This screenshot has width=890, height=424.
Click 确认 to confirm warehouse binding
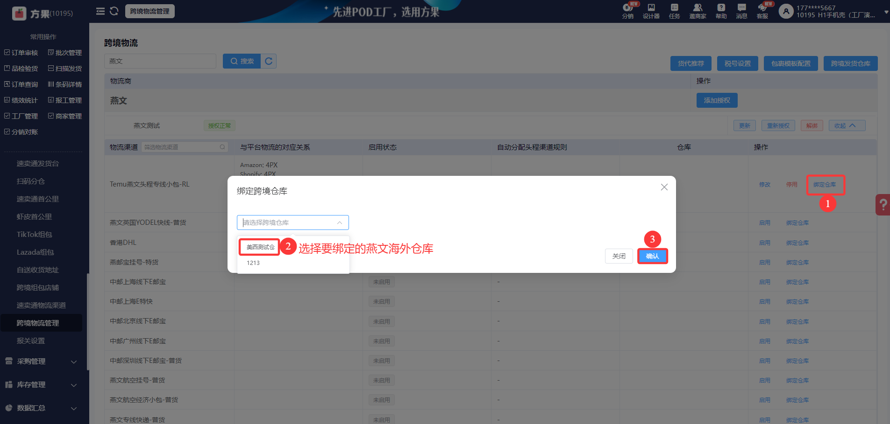[x=653, y=256]
